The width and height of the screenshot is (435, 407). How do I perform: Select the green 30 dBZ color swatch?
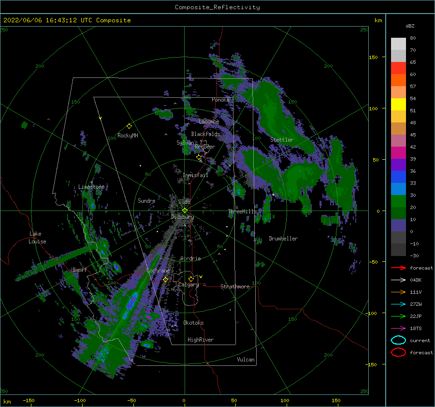(x=398, y=201)
